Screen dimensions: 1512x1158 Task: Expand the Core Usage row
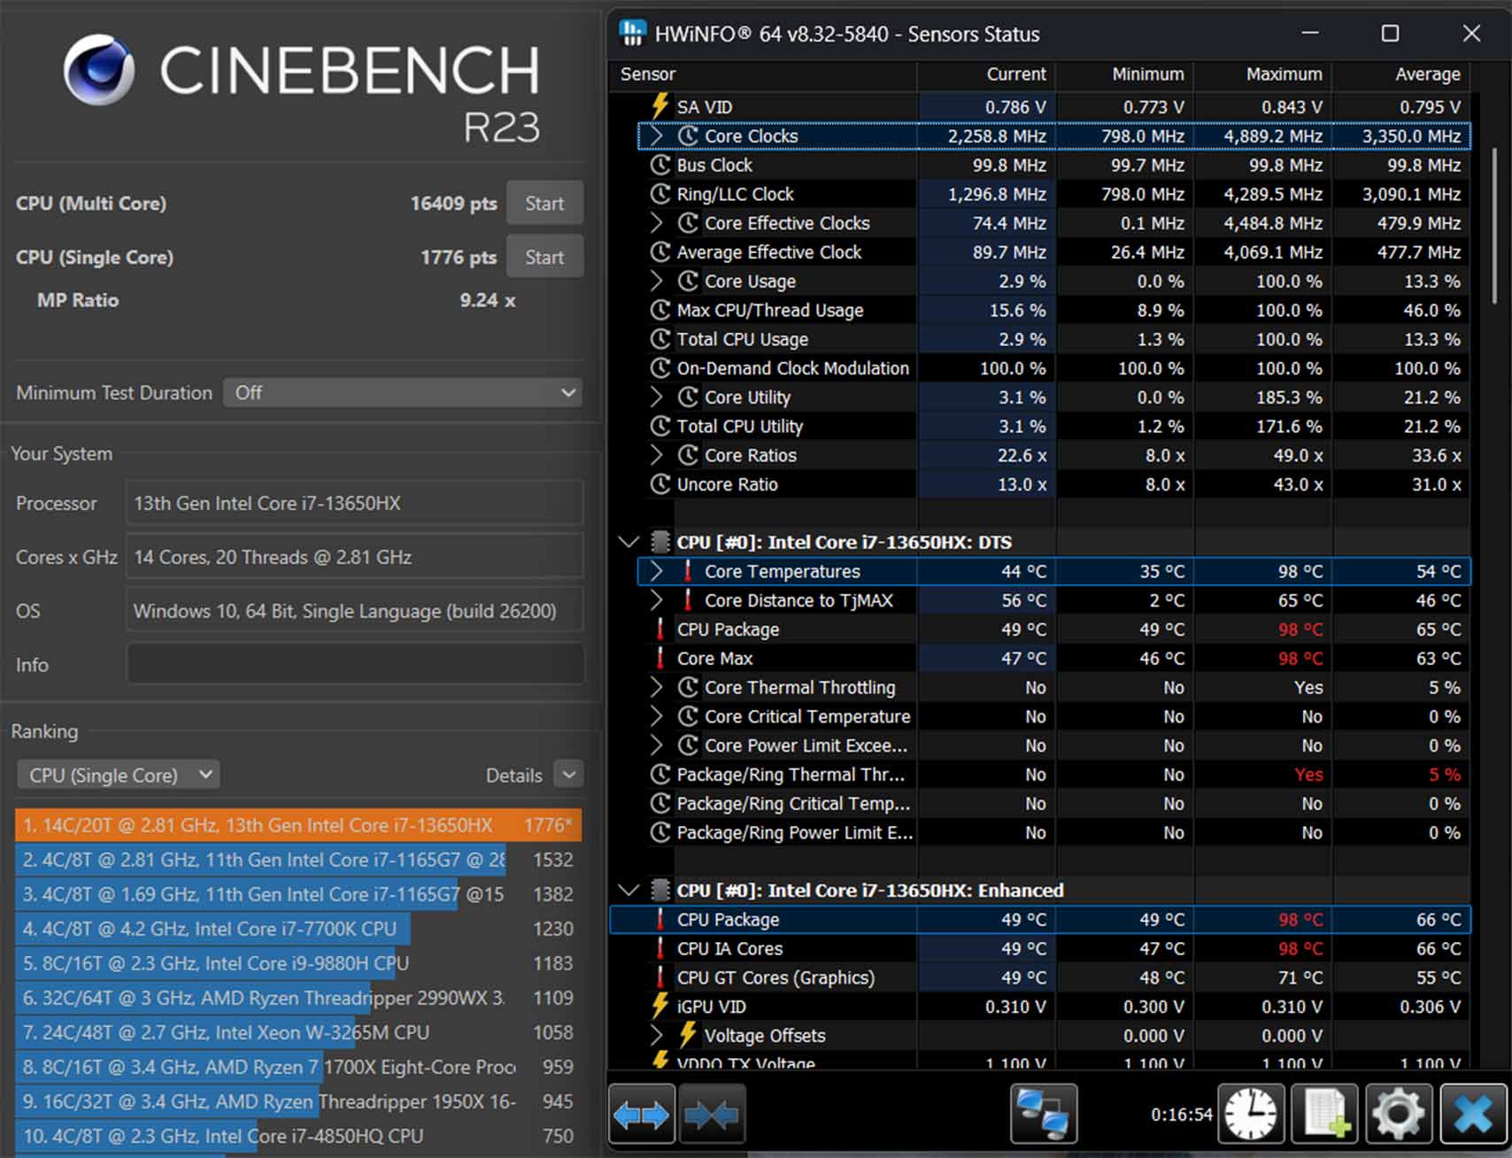click(x=656, y=281)
